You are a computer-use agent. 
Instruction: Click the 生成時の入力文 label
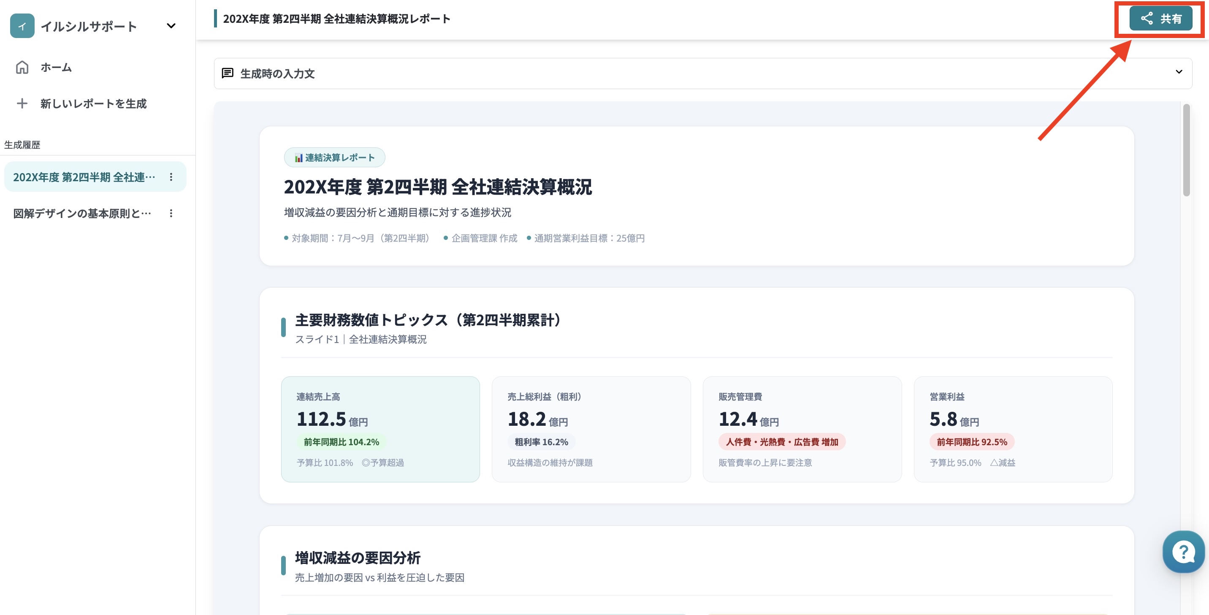[277, 73]
